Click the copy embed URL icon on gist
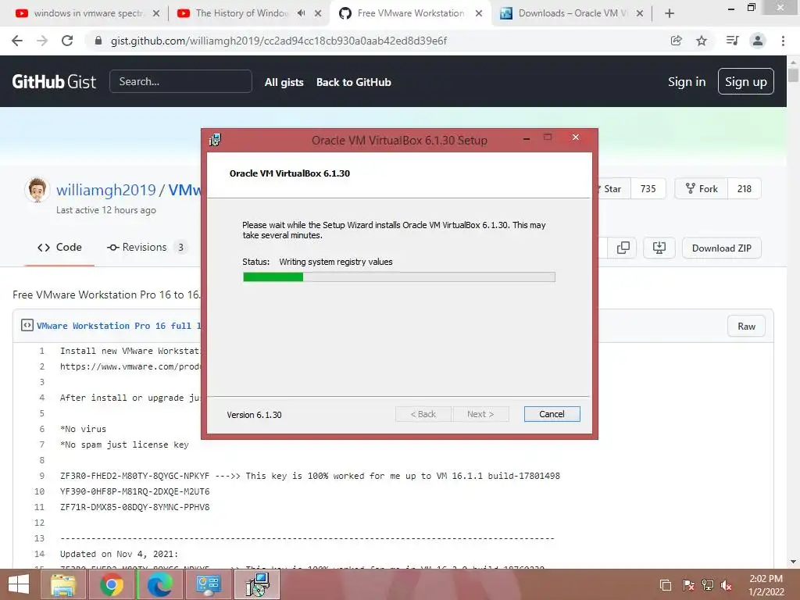The image size is (800, 600). pyautogui.click(x=623, y=248)
